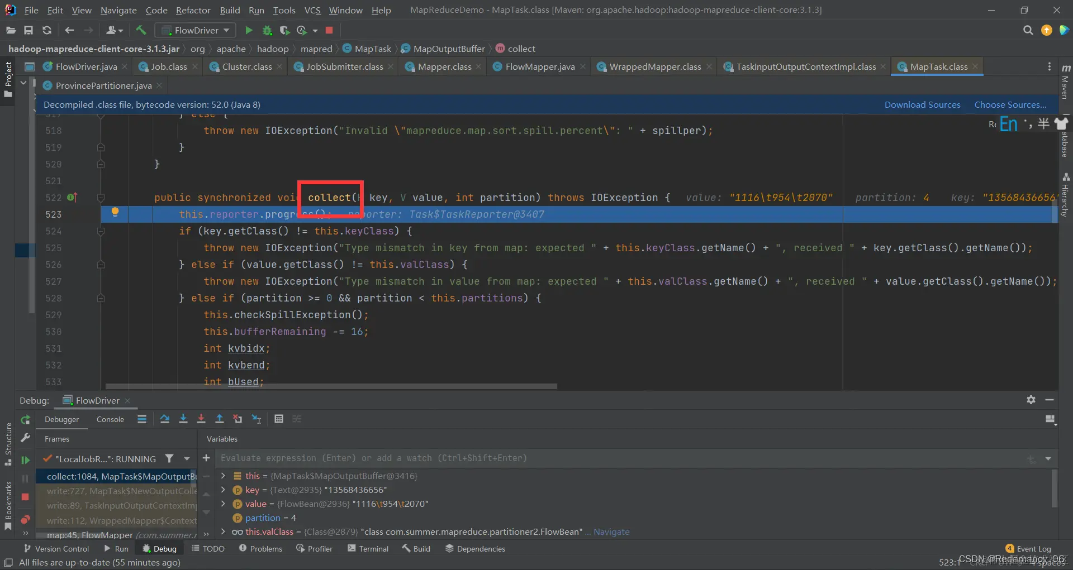Open the user profile dropdown in the toolbar
1073x570 pixels.
point(115,30)
